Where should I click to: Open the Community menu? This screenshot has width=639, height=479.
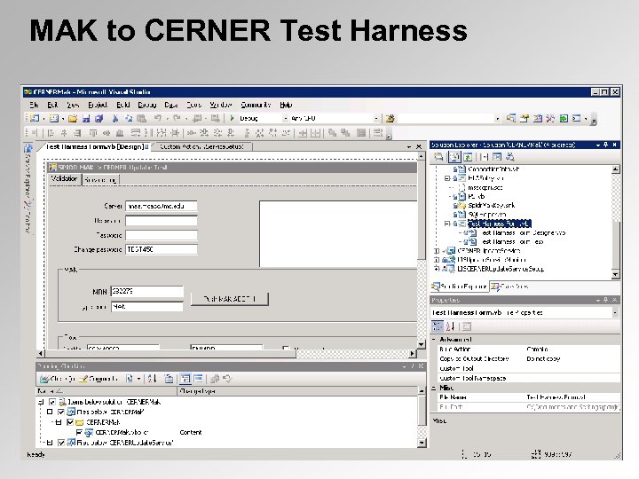pos(256,105)
